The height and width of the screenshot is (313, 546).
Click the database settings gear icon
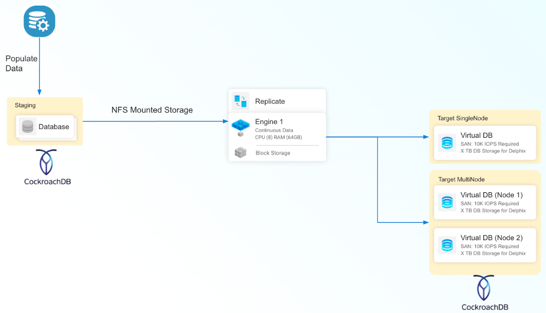click(39, 21)
